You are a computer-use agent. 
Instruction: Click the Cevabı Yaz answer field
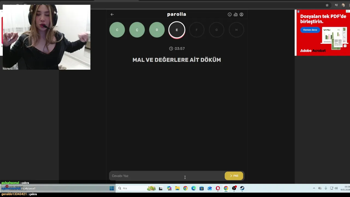(x=167, y=176)
